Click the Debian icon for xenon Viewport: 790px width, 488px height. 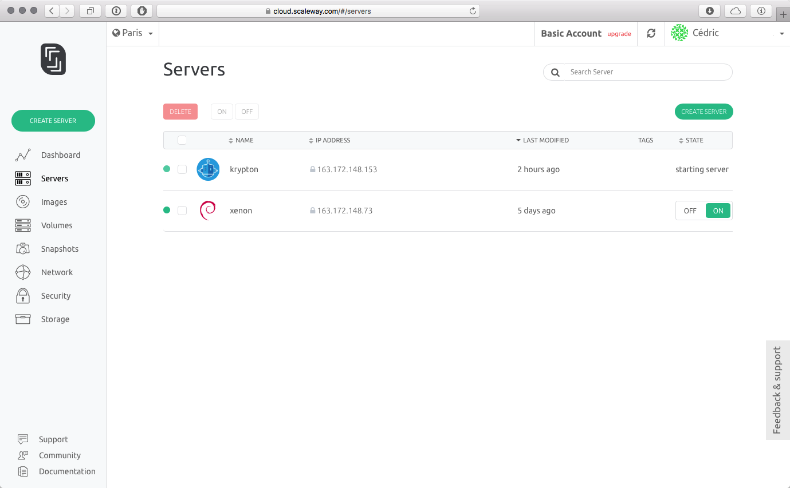pos(208,211)
